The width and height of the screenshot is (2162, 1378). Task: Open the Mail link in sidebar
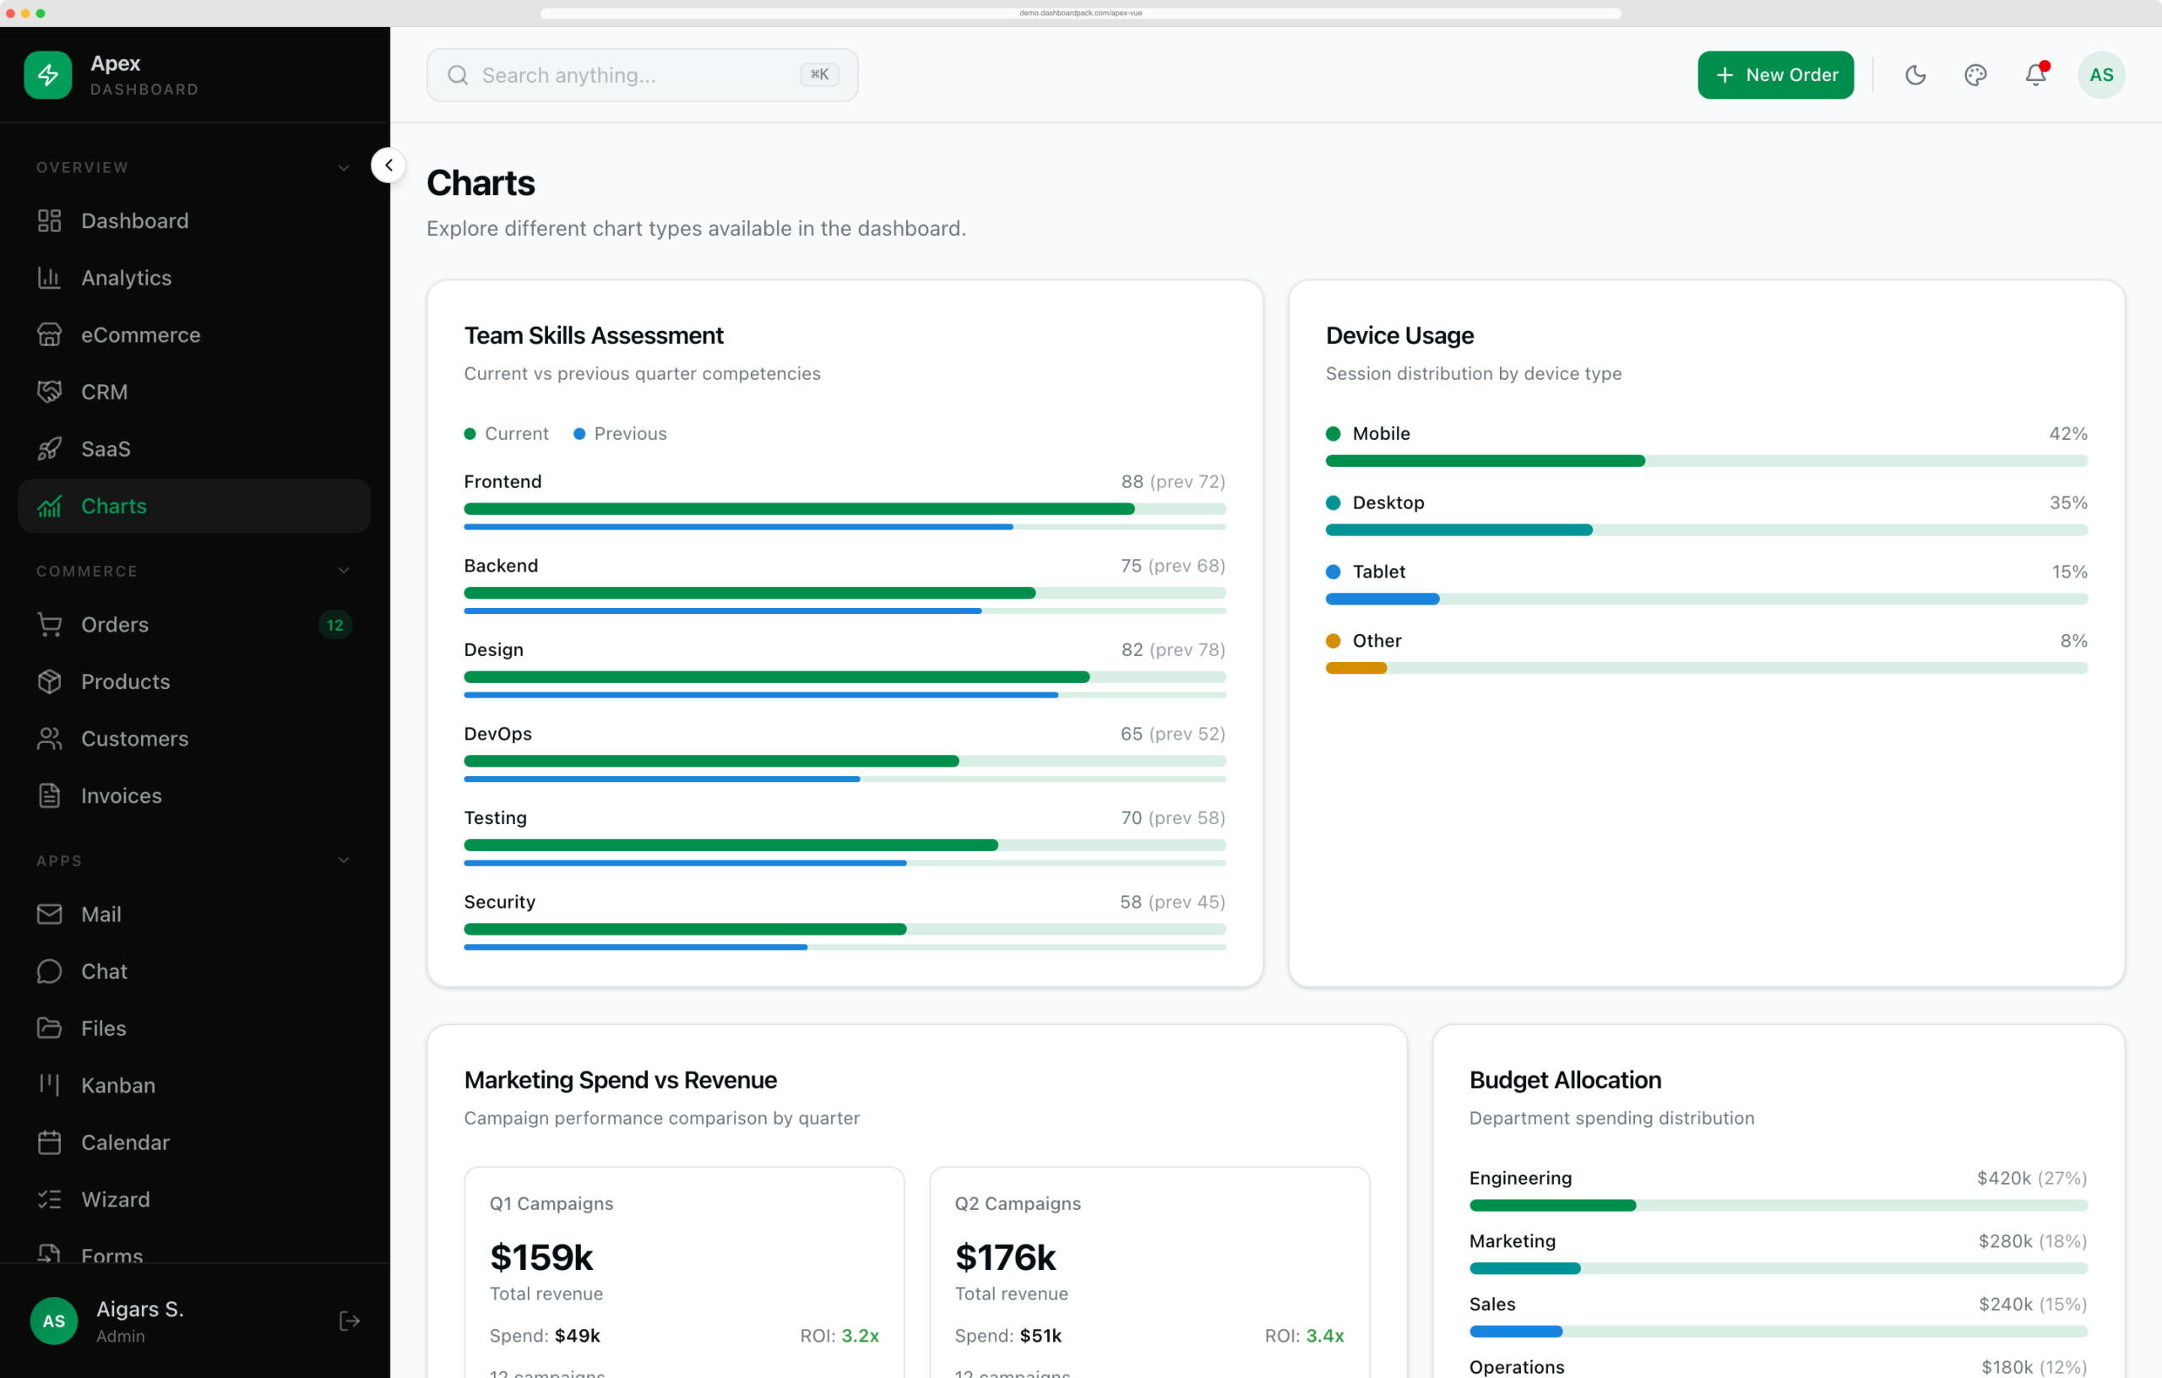pos(194,914)
